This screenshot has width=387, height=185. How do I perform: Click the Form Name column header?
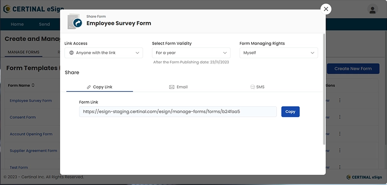[x=19, y=86]
